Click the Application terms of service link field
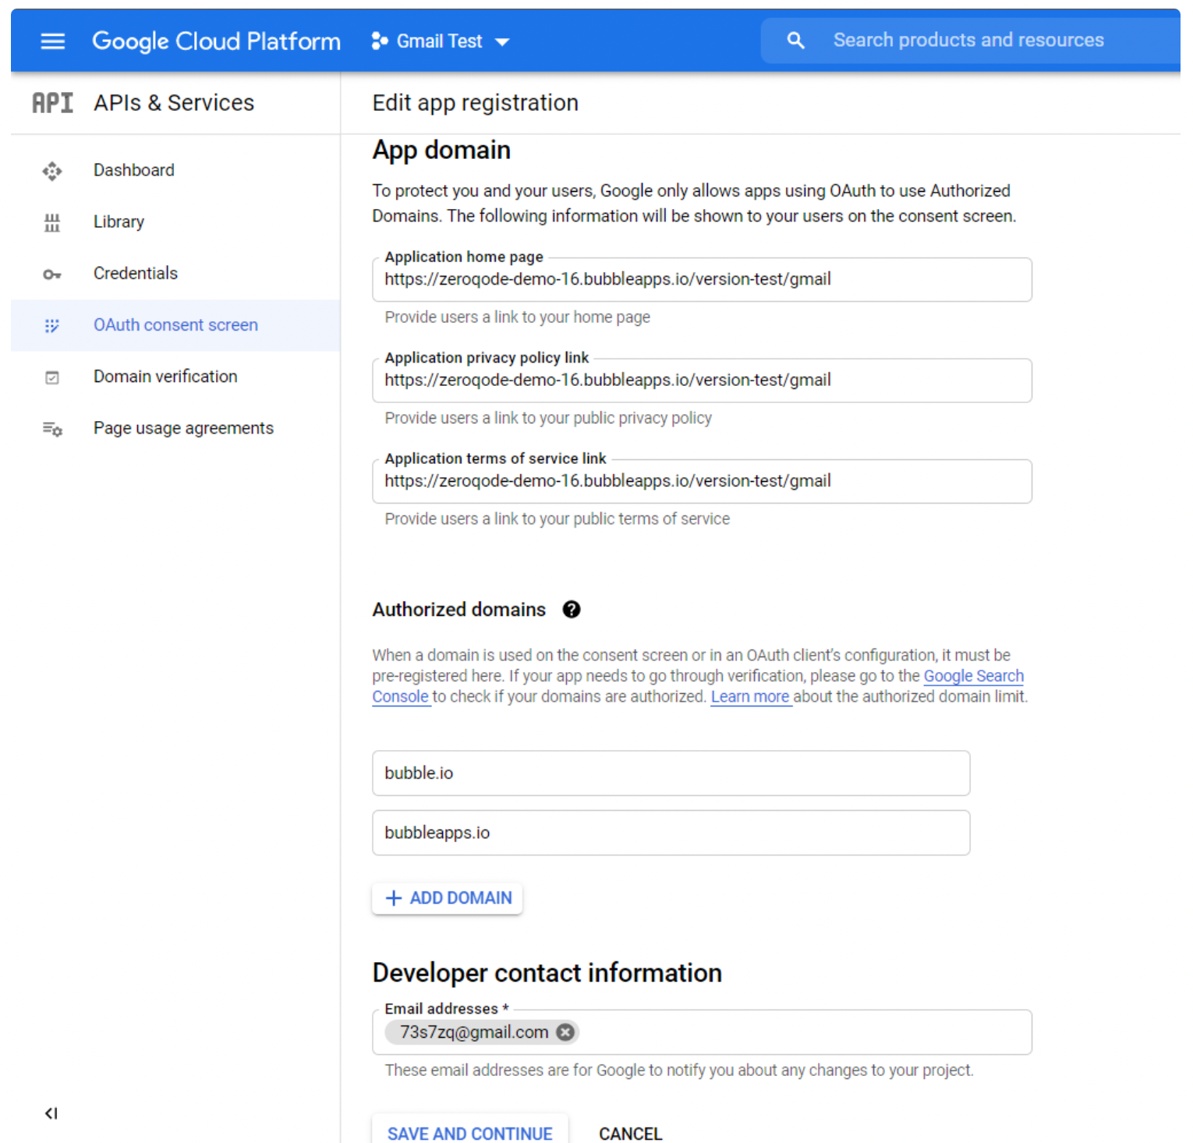 pos(702,481)
